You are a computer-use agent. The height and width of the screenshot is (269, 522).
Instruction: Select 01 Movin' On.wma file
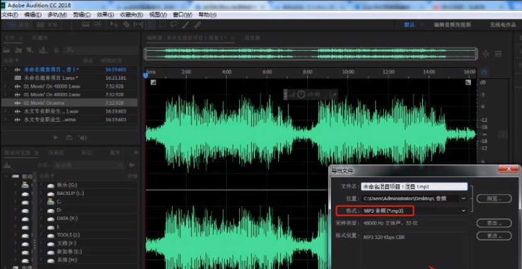point(70,103)
